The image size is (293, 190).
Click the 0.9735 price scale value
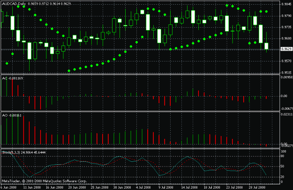pos(286,27)
